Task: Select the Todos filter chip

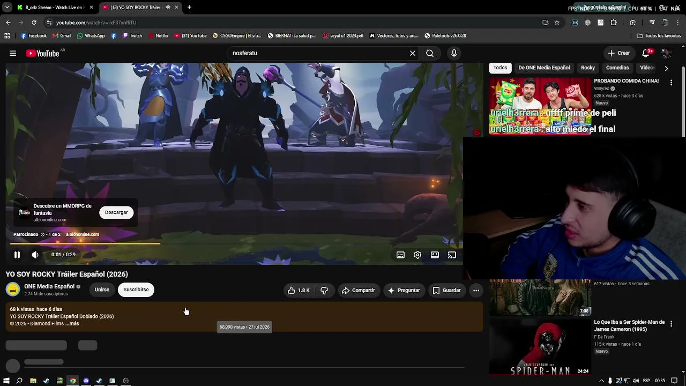Action: pos(500,68)
